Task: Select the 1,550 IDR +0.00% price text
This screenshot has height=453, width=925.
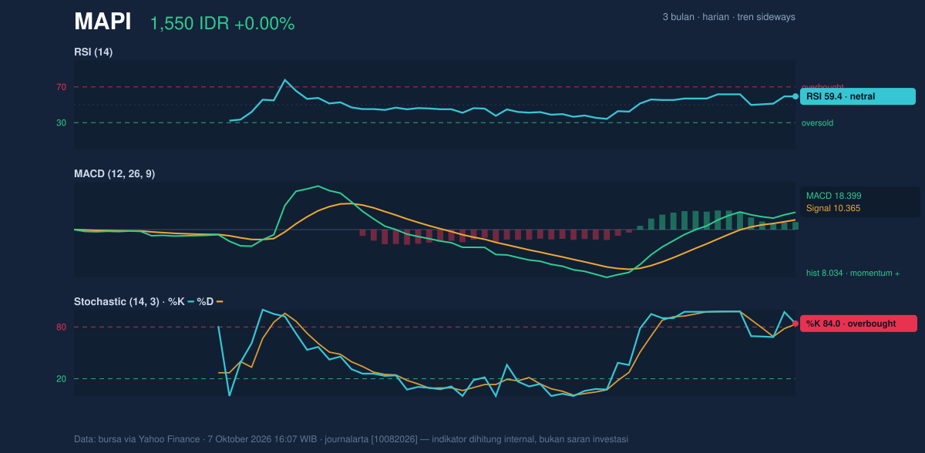Action: (222, 24)
